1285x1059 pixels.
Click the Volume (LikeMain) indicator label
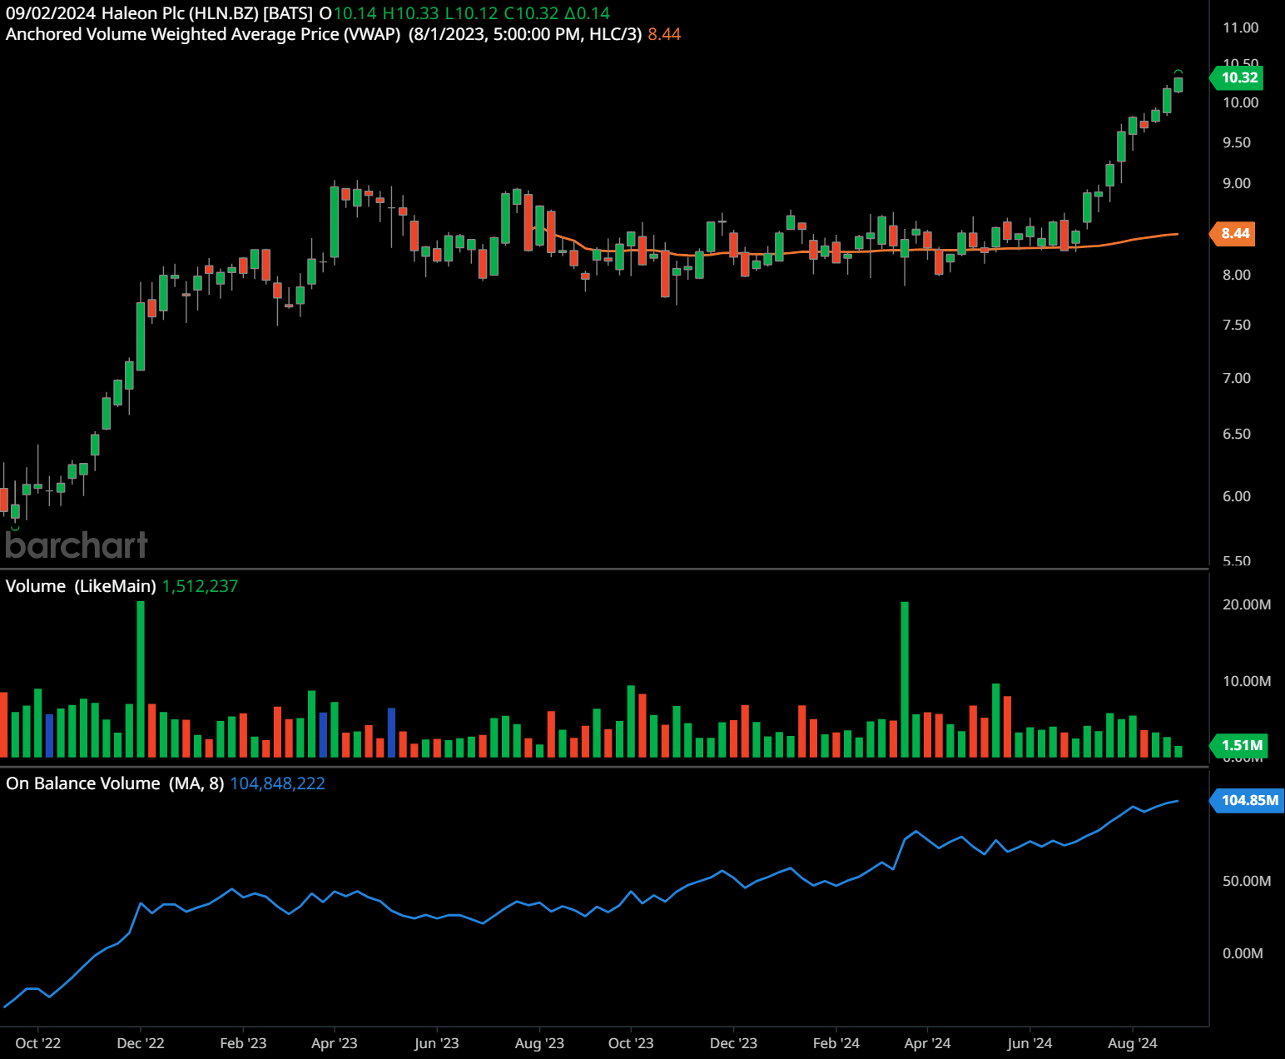pos(81,586)
